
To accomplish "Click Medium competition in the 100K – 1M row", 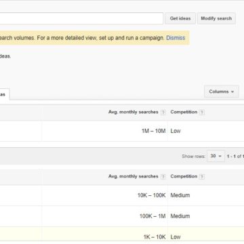I will point(180,216).
